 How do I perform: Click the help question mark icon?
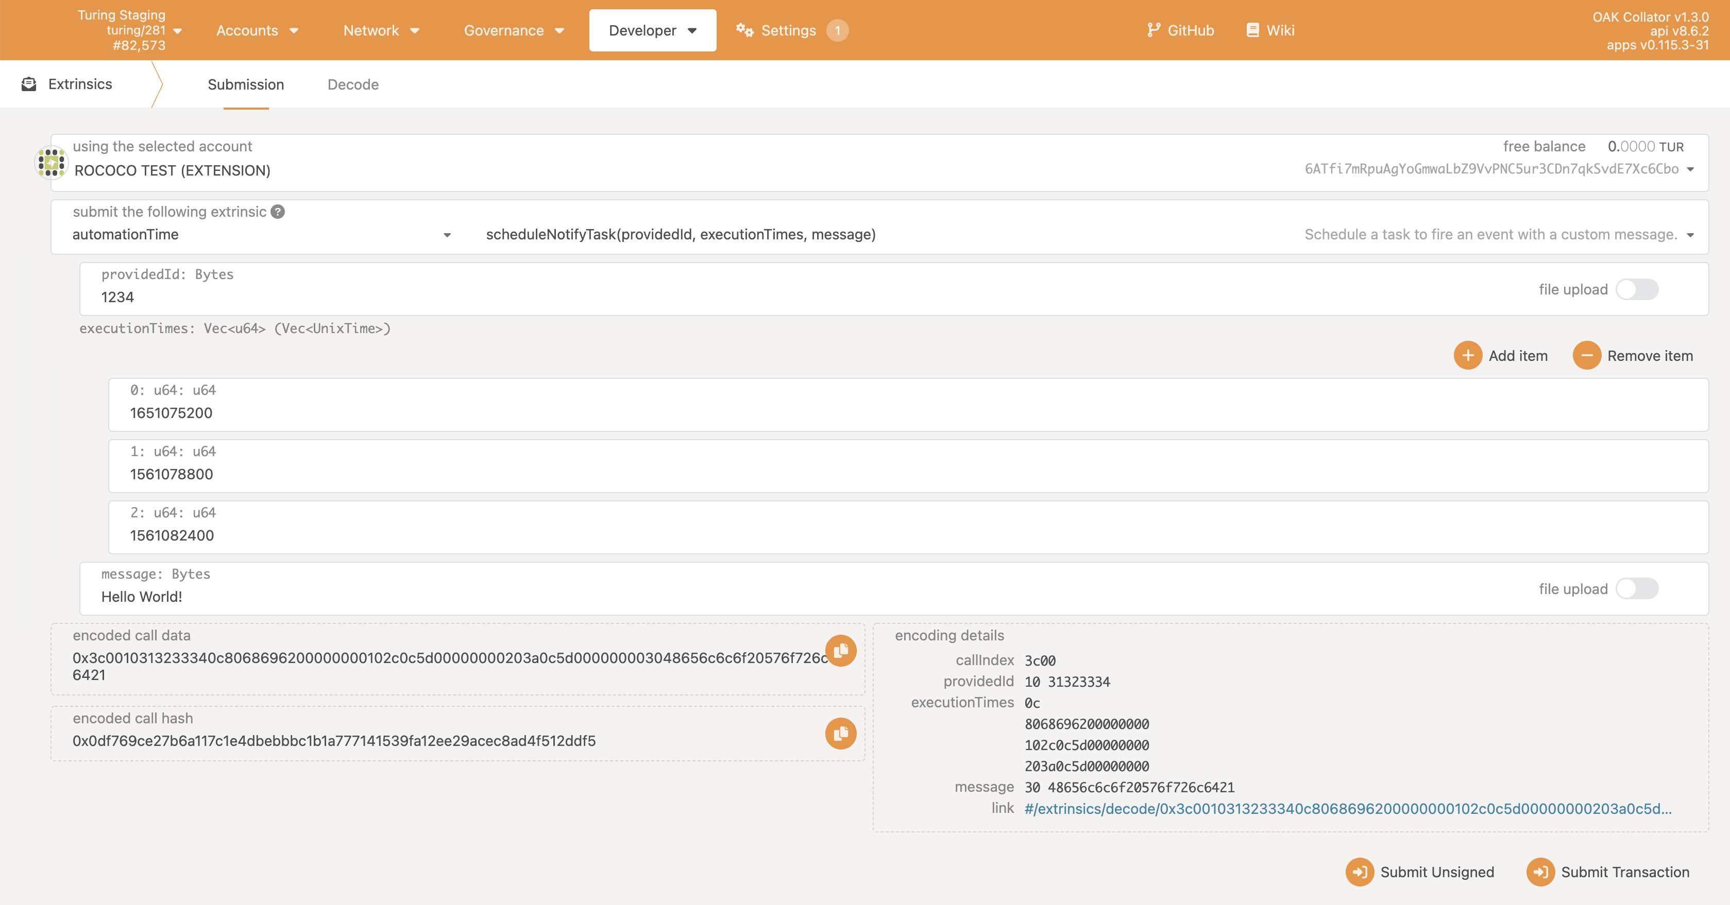tap(278, 212)
